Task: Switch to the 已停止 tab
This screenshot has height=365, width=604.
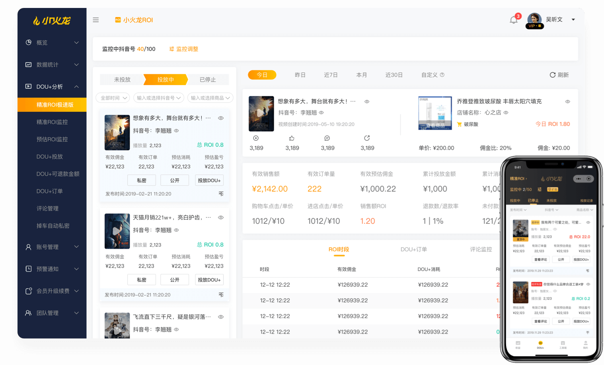Action: click(x=208, y=80)
